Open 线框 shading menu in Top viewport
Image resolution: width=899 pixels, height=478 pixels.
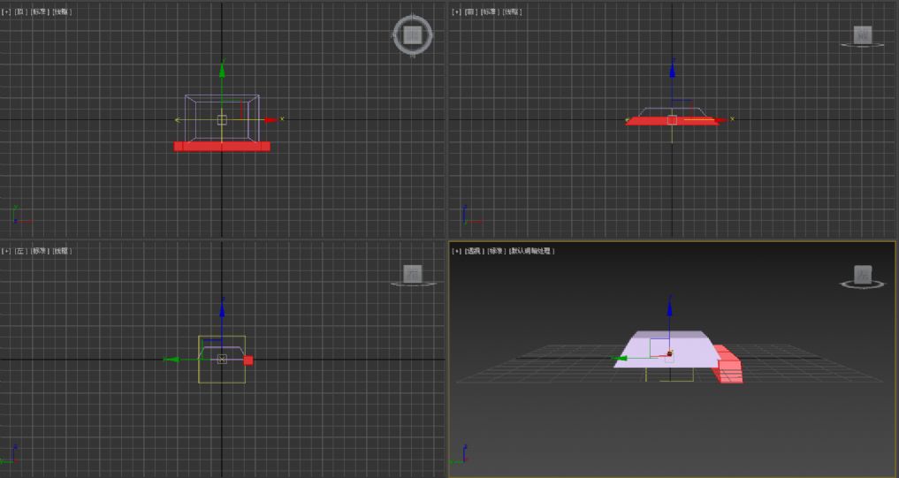pyautogui.click(x=62, y=11)
